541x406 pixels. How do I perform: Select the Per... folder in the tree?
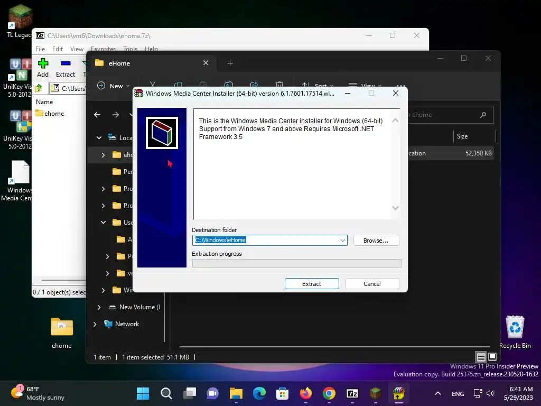click(x=123, y=172)
